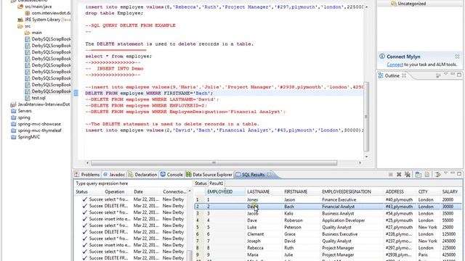Screen dimensions: 465x261
Task: Click the editor horizontal scrollbar thumb
Action: tap(214, 162)
